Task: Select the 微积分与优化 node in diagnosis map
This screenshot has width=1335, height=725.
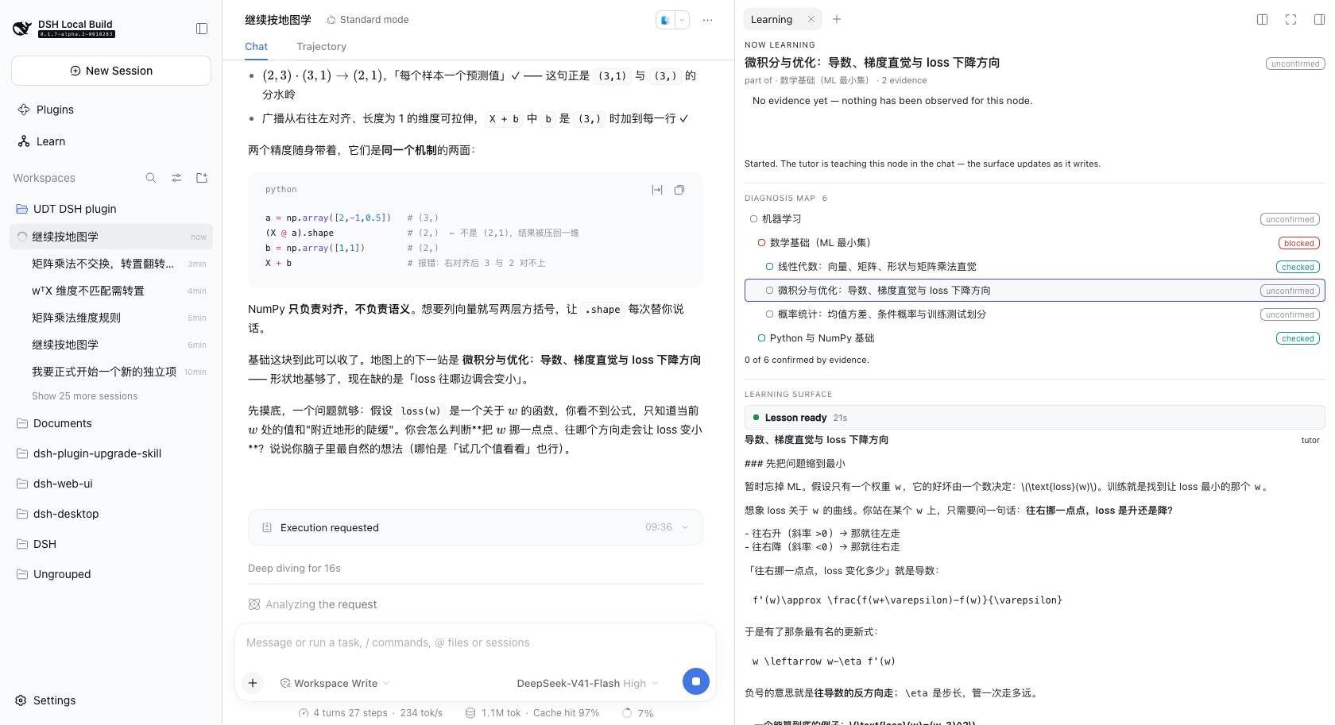Action: (x=1035, y=291)
